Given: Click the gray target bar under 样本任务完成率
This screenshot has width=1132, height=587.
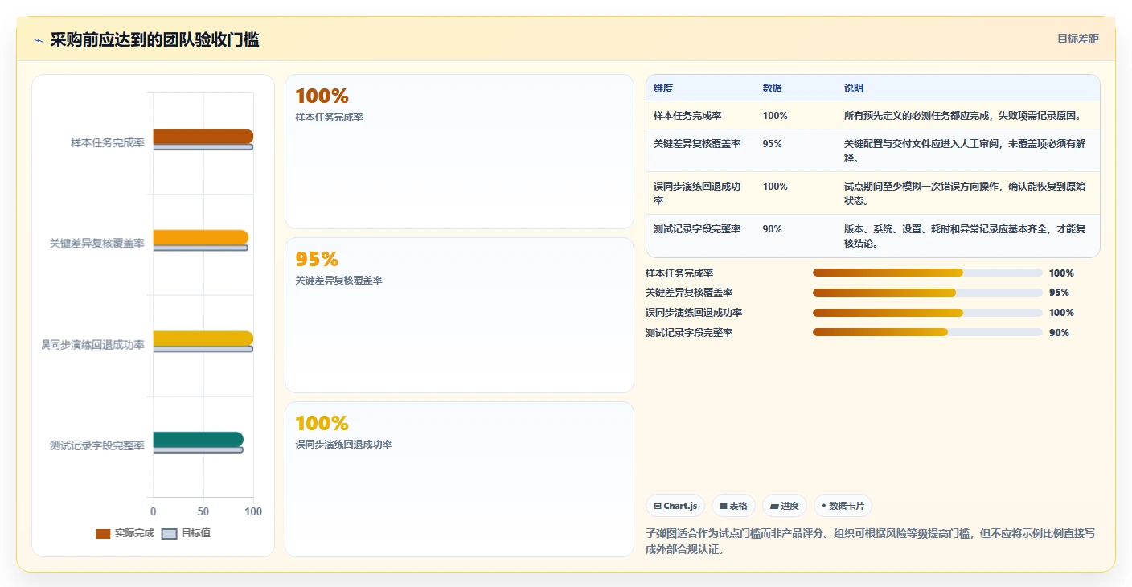Looking at the screenshot, I should coord(203,147).
